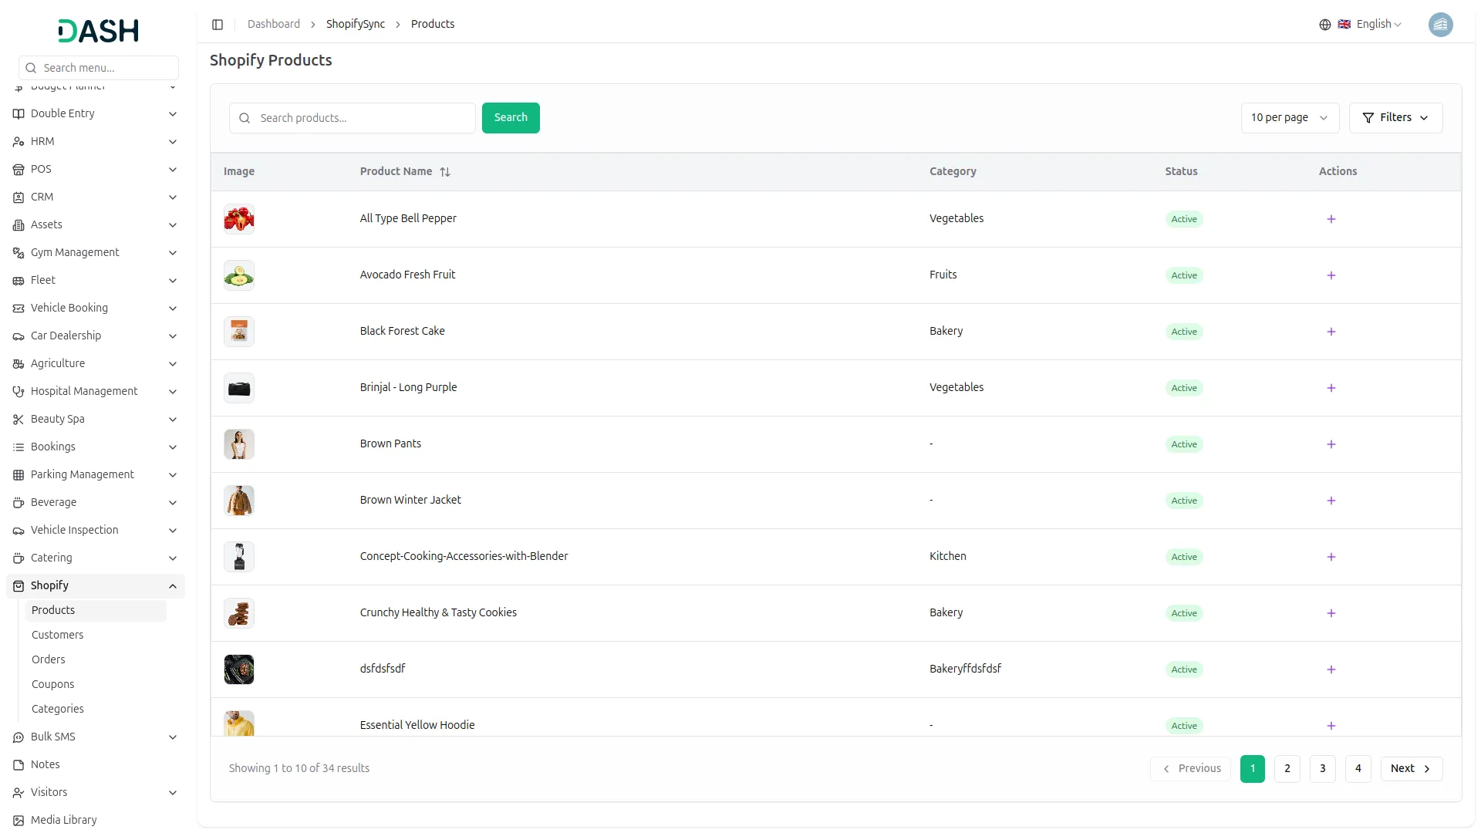Image resolution: width=1481 pixels, height=833 pixels.
Task: Select the Essential Yellow Hoodie product name
Action: click(x=417, y=726)
